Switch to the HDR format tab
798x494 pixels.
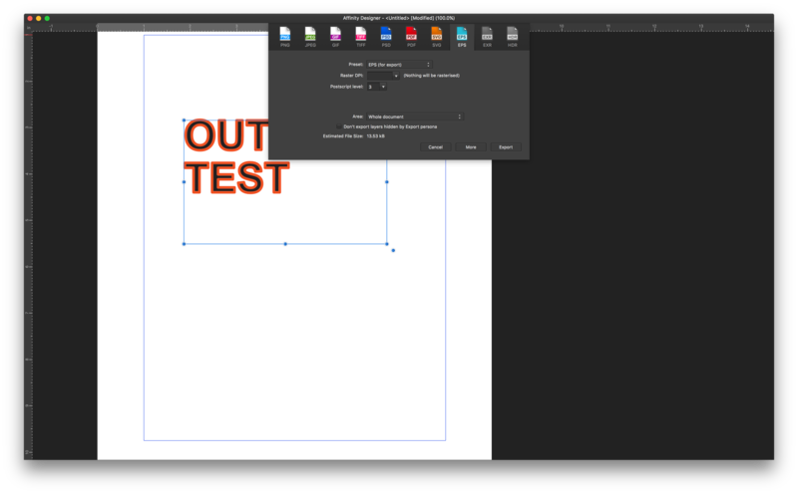[x=512, y=37]
